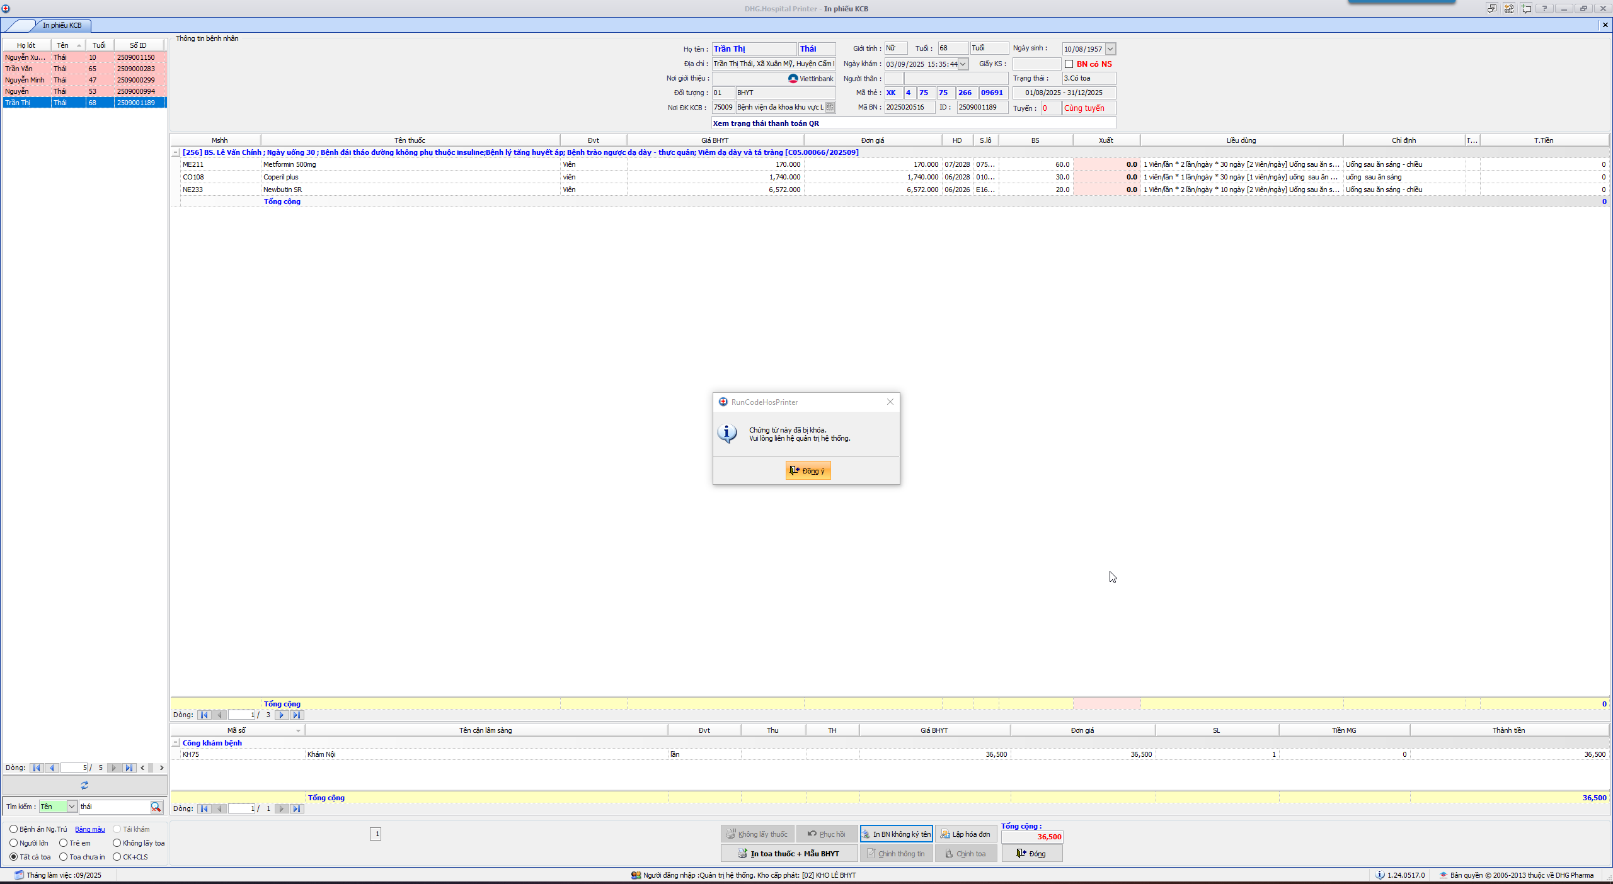This screenshot has height=884, width=1613.
Task: Jump to last row of patient list
Action: [x=129, y=768]
